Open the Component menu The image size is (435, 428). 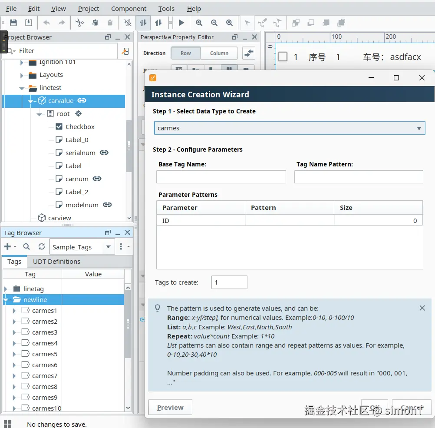(129, 9)
